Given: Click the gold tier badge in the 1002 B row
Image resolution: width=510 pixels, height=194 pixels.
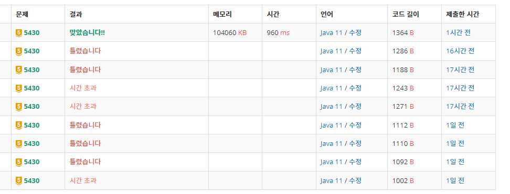Looking at the screenshot, I should pyautogui.click(x=19, y=181).
